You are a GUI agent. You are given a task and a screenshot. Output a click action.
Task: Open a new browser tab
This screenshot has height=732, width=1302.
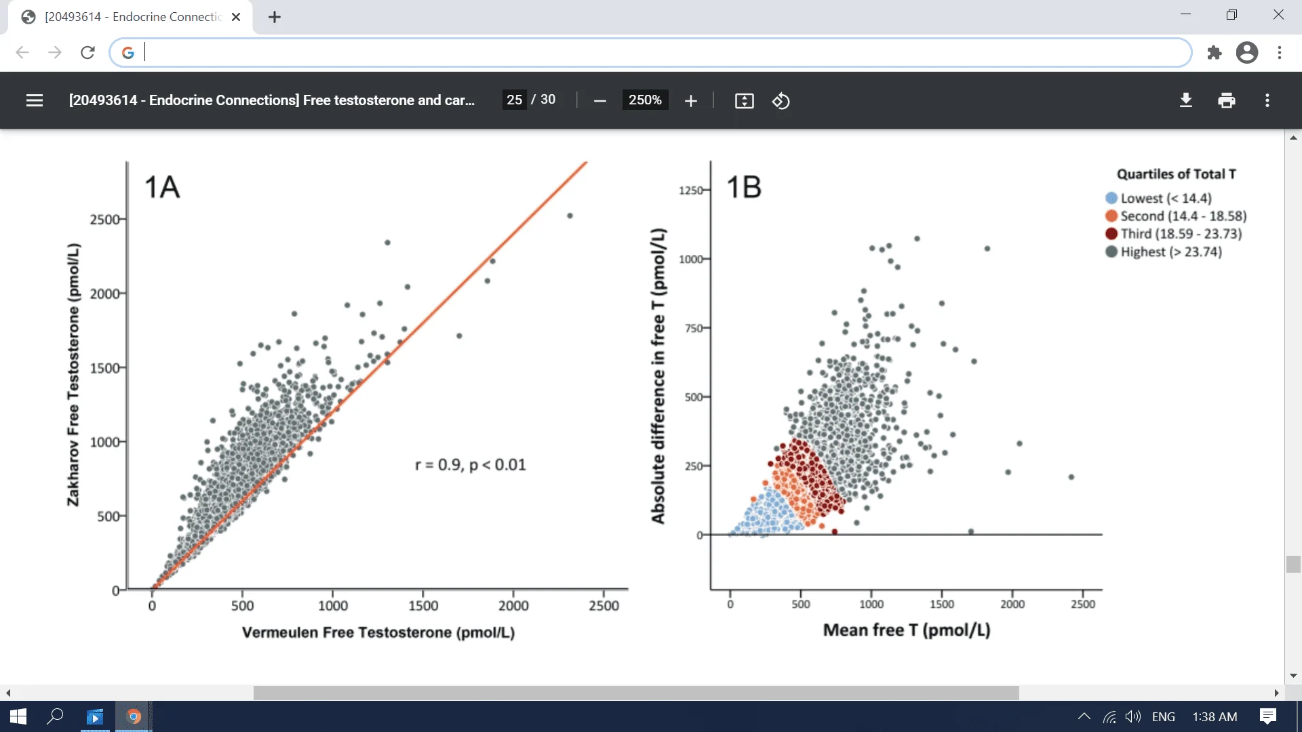(x=274, y=17)
